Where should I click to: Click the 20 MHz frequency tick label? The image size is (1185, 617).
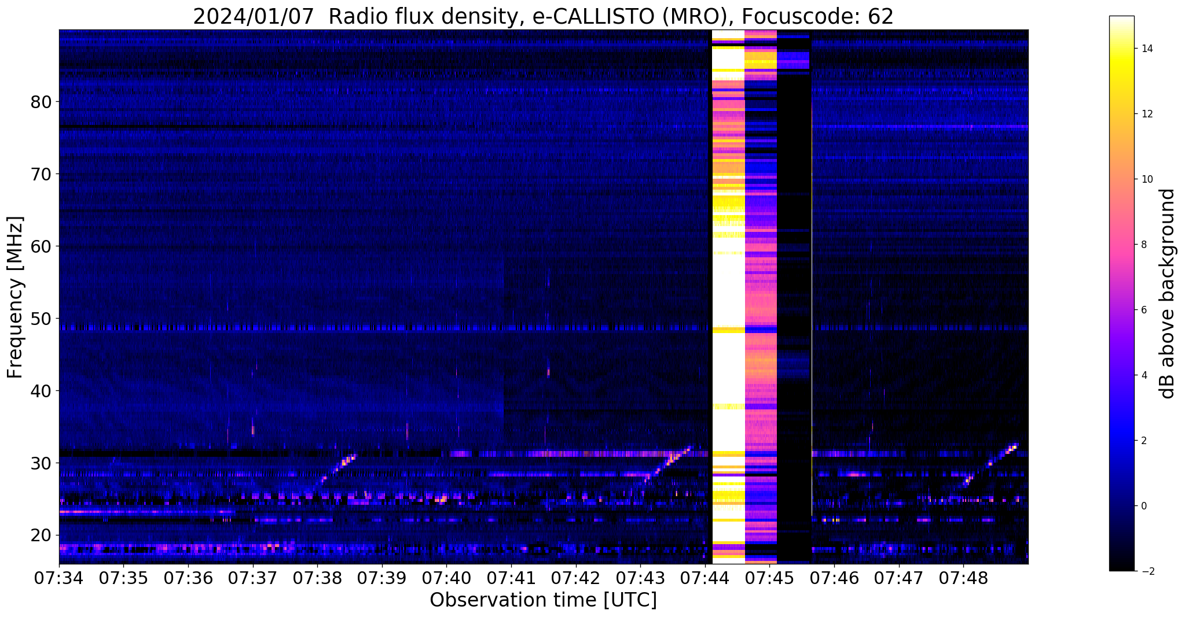click(x=41, y=535)
